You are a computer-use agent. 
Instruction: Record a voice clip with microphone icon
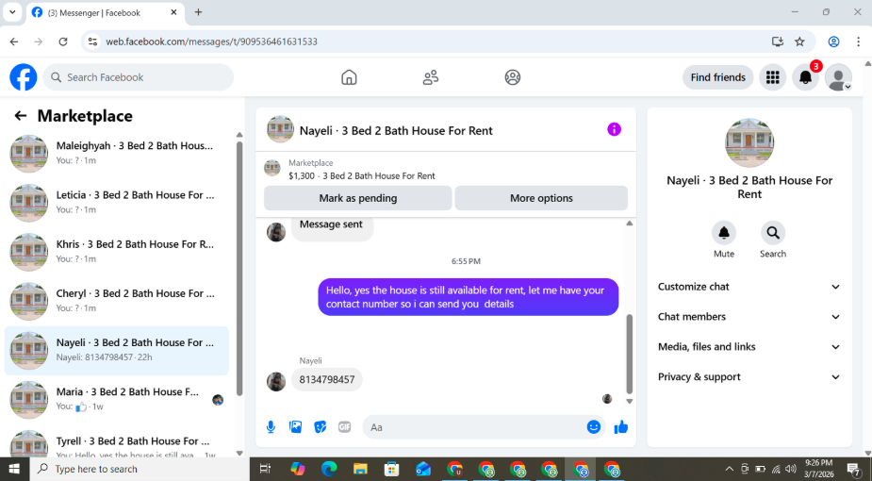271,427
